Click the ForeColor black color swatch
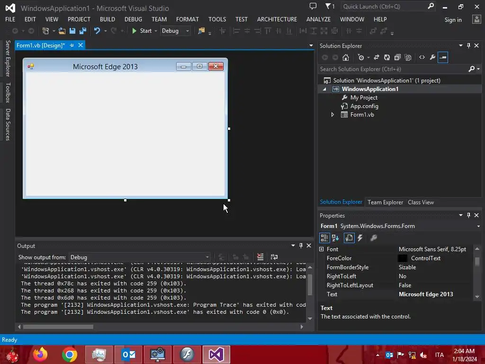The width and height of the screenshot is (485, 364). [x=403, y=258]
